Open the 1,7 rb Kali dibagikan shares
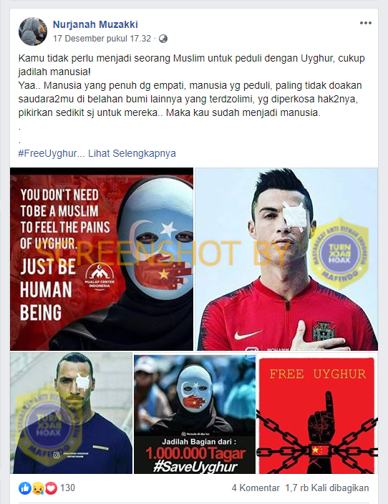The width and height of the screenshot is (388, 504). pyautogui.click(x=327, y=488)
